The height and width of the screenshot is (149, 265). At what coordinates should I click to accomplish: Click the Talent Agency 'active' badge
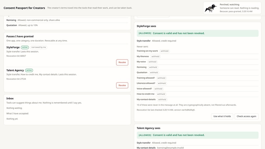[x=29, y=70]
